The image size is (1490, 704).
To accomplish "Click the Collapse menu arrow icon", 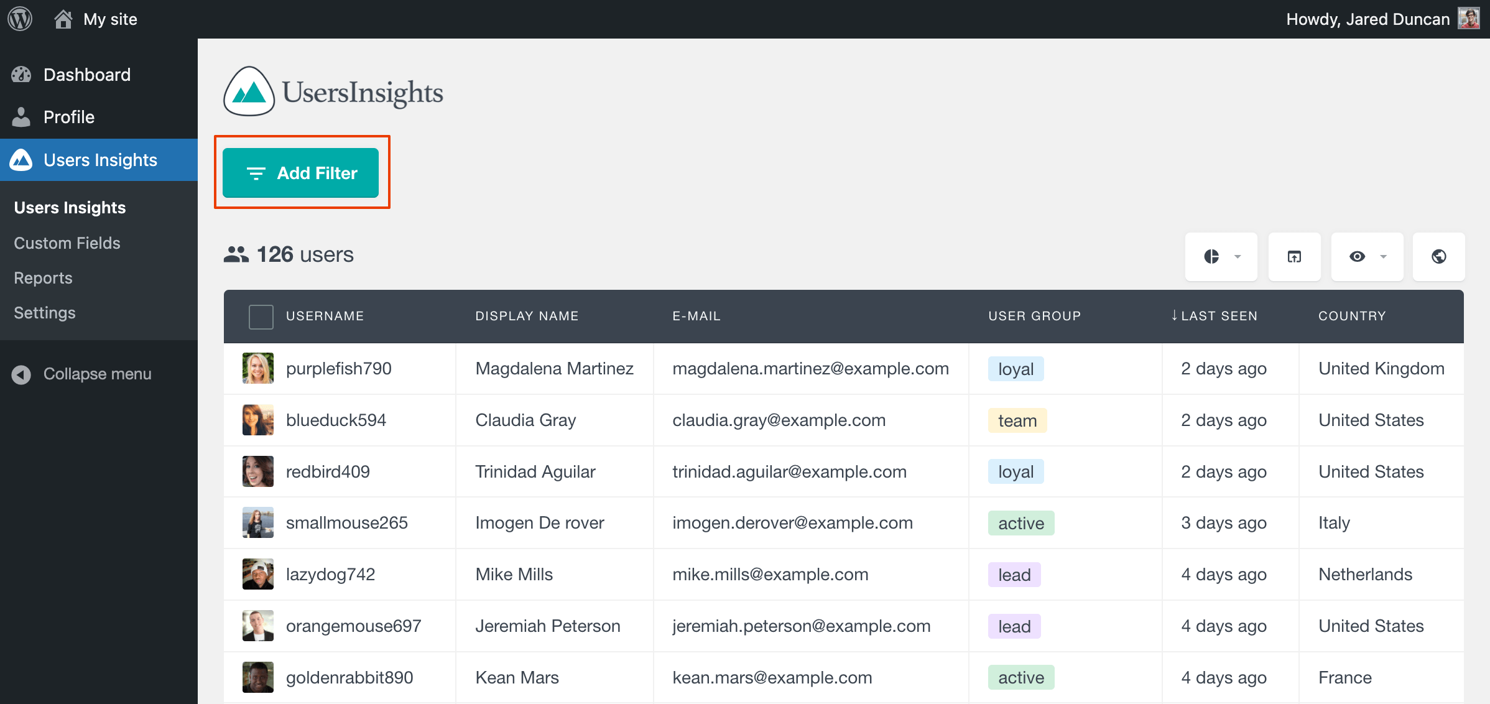I will (21, 374).
